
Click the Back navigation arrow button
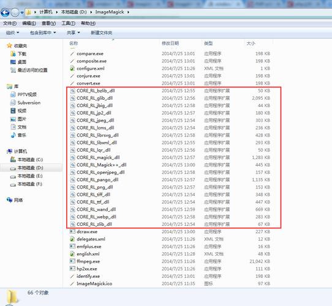click(5, 13)
